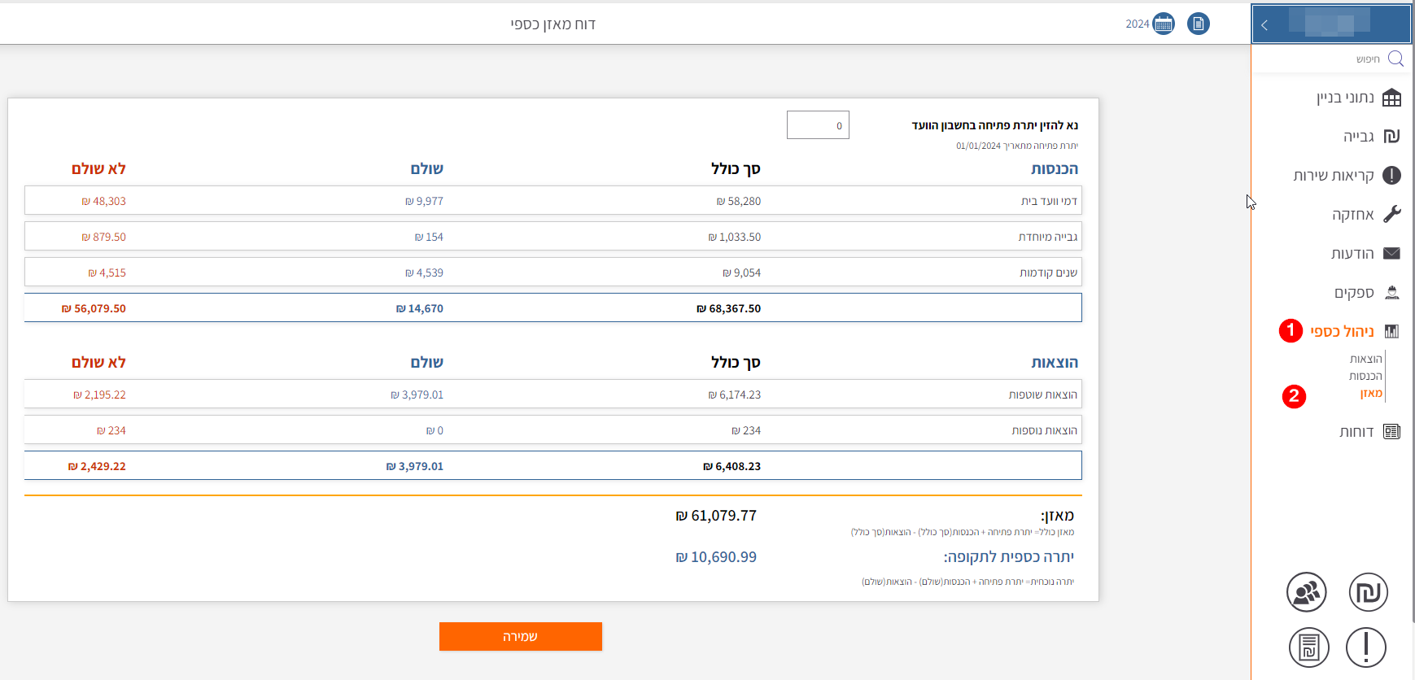Select מאזן submenu item
This screenshot has height=680, width=1415.
(x=1370, y=394)
